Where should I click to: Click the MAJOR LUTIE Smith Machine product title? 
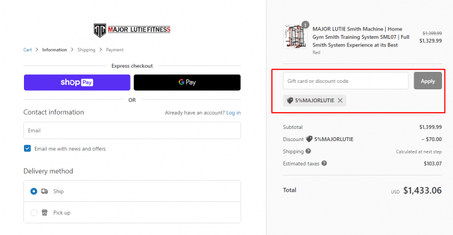[x=361, y=37]
